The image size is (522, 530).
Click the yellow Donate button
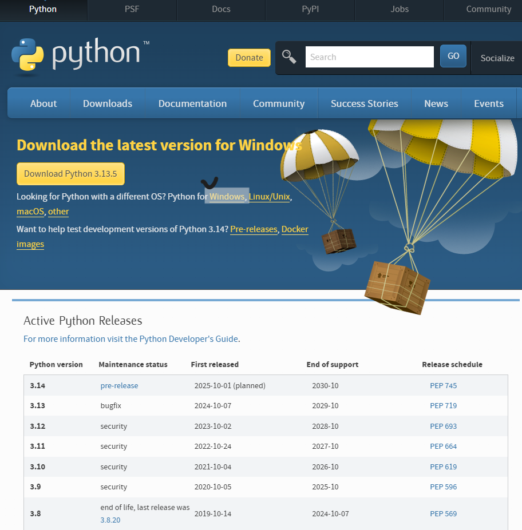[x=250, y=58]
